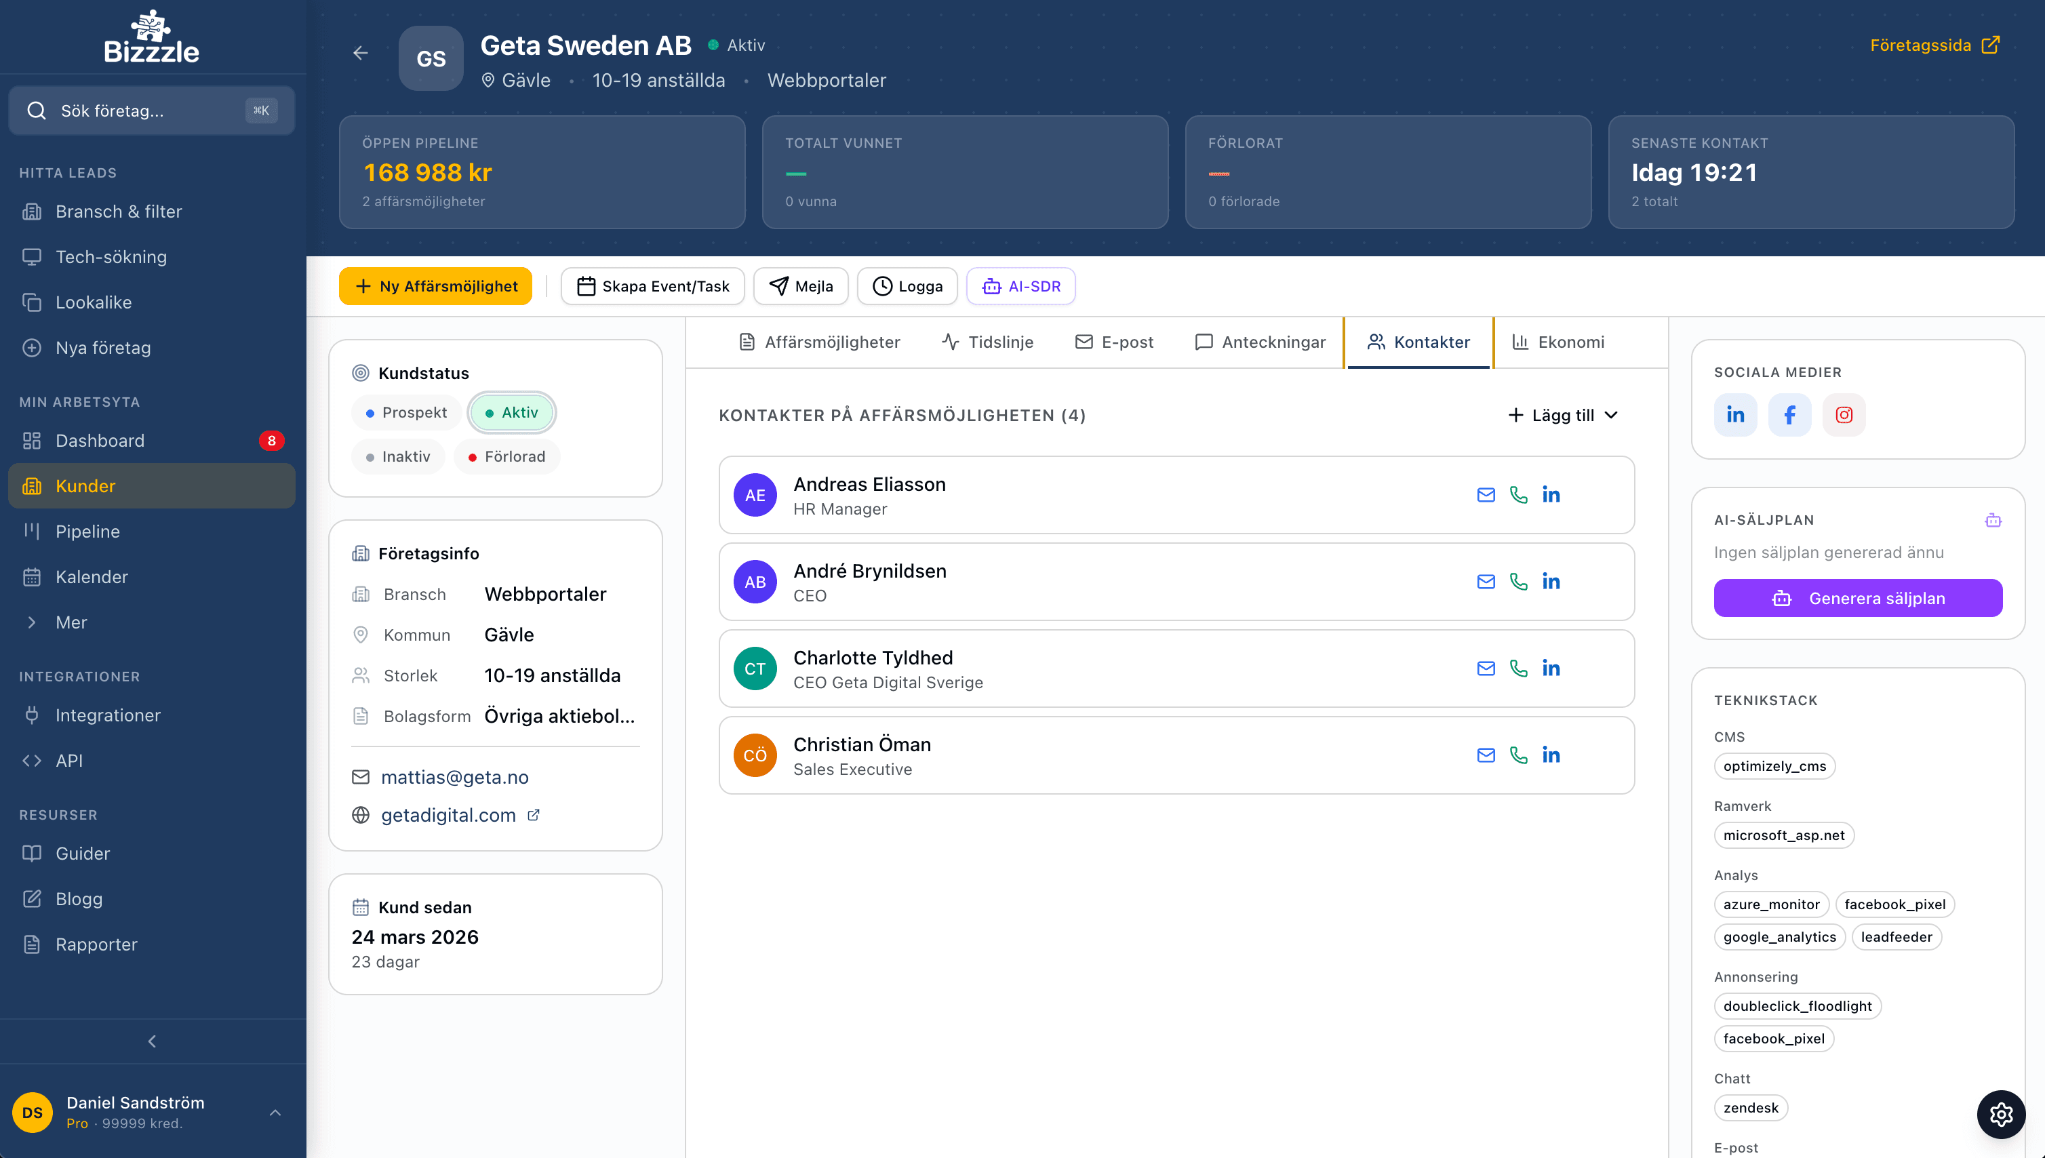
Task: Expand the Mer sidebar section
Action: point(71,622)
